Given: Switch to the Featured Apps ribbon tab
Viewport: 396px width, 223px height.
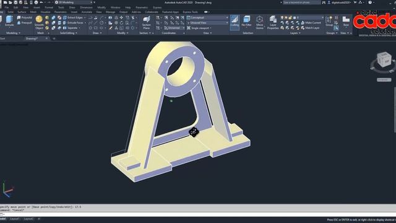Looking at the screenshot, I should 170,12.
